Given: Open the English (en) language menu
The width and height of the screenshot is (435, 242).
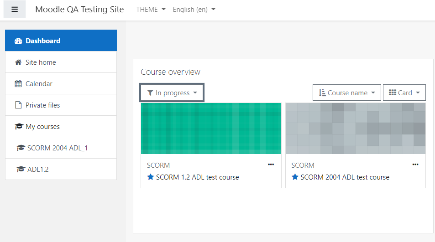Looking at the screenshot, I should 194,10.
